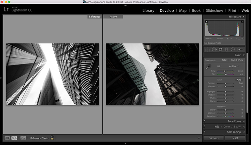
Task: Expand the Tone Curve panel
Action: point(234,121)
